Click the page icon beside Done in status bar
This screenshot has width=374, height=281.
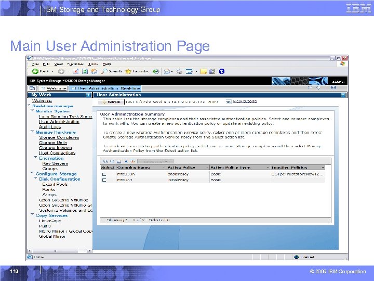[30, 257]
